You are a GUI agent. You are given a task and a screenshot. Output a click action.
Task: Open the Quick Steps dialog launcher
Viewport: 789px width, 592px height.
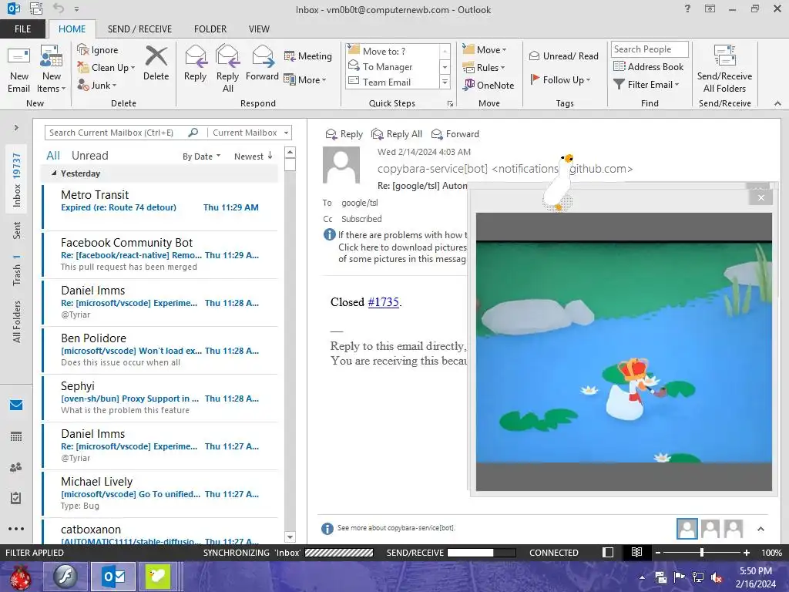click(450, 104)
